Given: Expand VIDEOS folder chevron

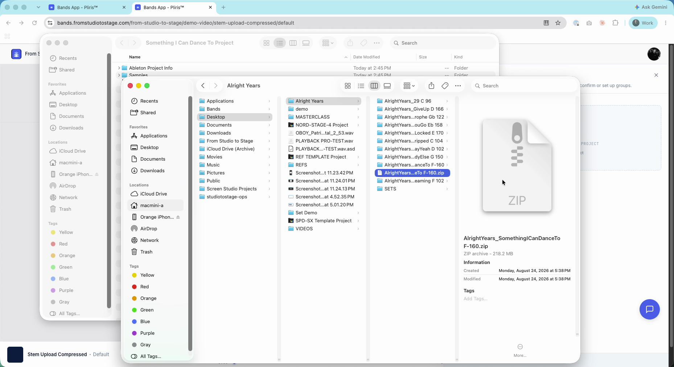Looking at the screenshot, I should (x=358, y=228).
